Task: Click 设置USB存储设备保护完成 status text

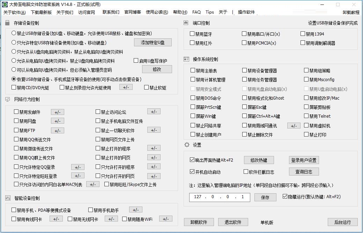Action: click(x=333, y=23)
